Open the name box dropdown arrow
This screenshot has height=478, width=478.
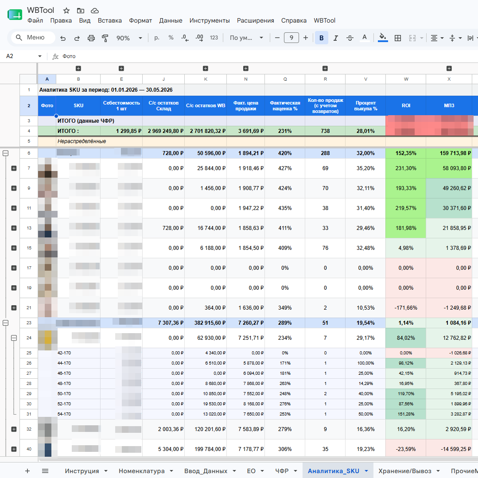click(39, 56)
